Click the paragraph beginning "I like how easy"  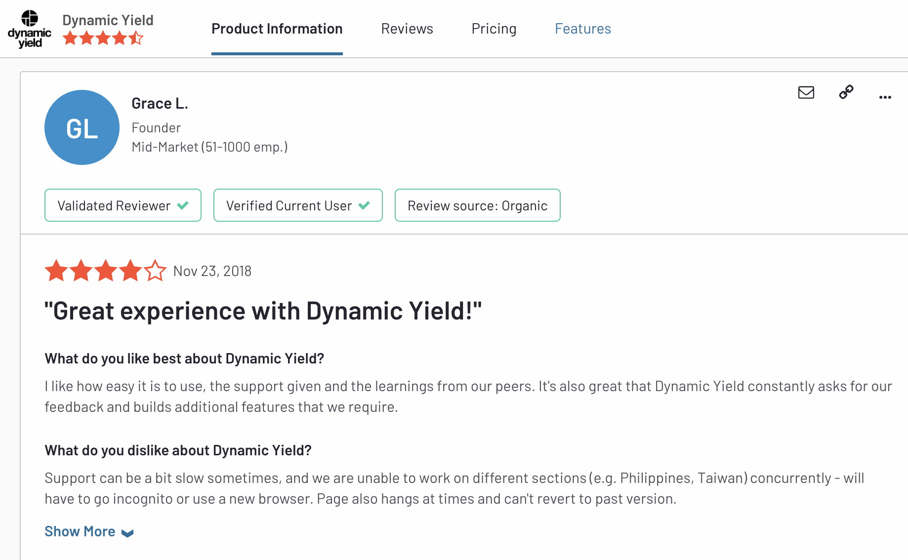click(x=468, y=397)
